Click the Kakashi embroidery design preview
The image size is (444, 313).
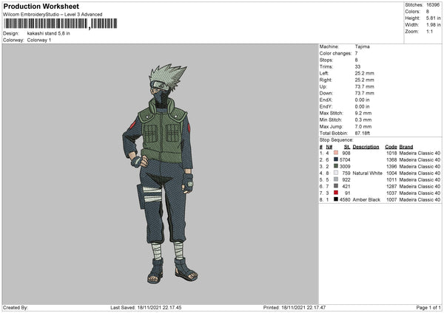coord(161,173)
